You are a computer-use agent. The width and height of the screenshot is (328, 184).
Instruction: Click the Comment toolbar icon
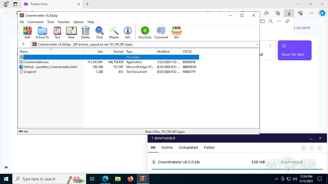pyautogui.click(x=161, y=32)
